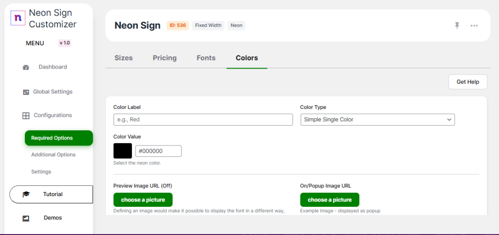The image size is (499, 235).
Task: Choose a picture for Preview Image URL
Action: click(143, 200)
